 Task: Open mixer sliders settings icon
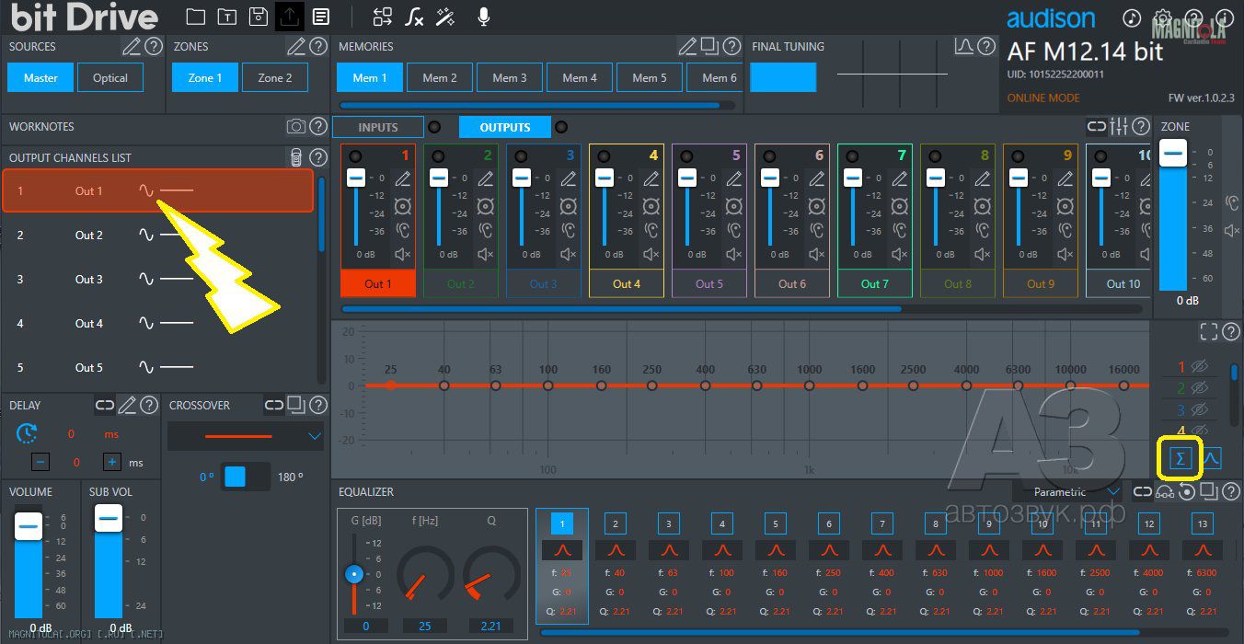(1120, 126)
